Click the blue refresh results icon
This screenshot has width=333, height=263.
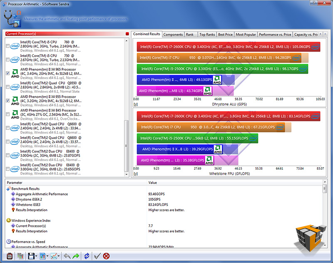(x=87, y=256)
